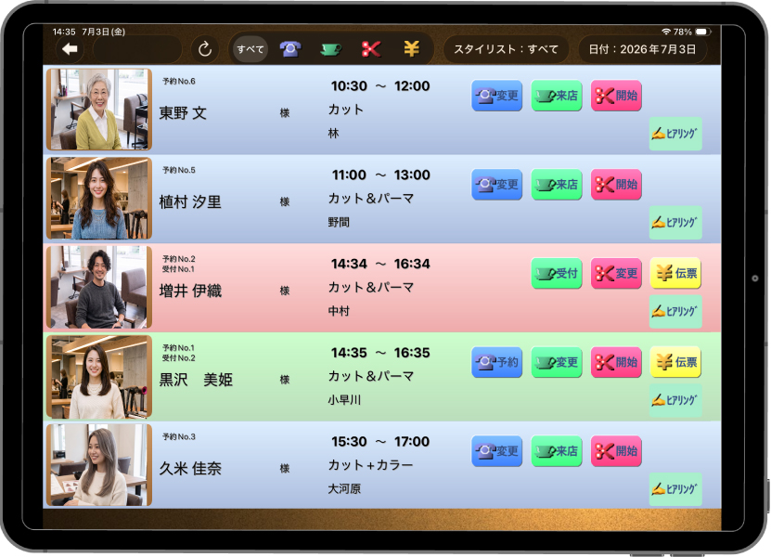Open 黒沢 美姫's customer photo
This screenshot has width=771, height=557.
click(99, 377)
